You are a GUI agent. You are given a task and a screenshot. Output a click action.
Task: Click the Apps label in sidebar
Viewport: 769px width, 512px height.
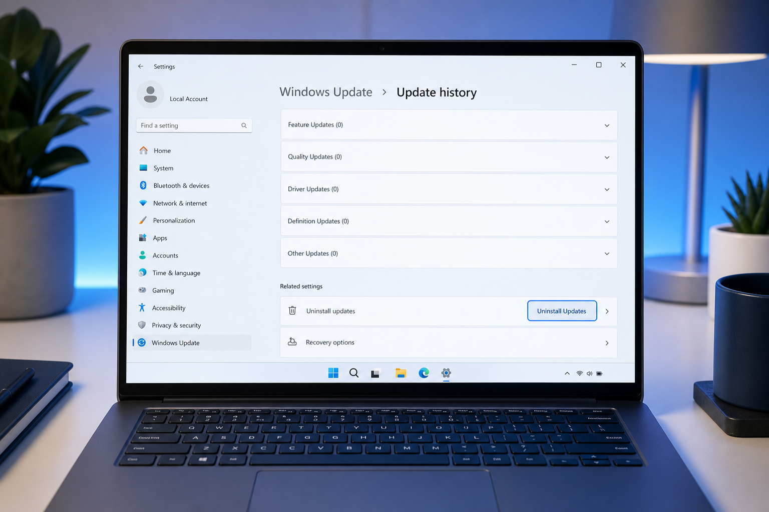tap(160, 238)
